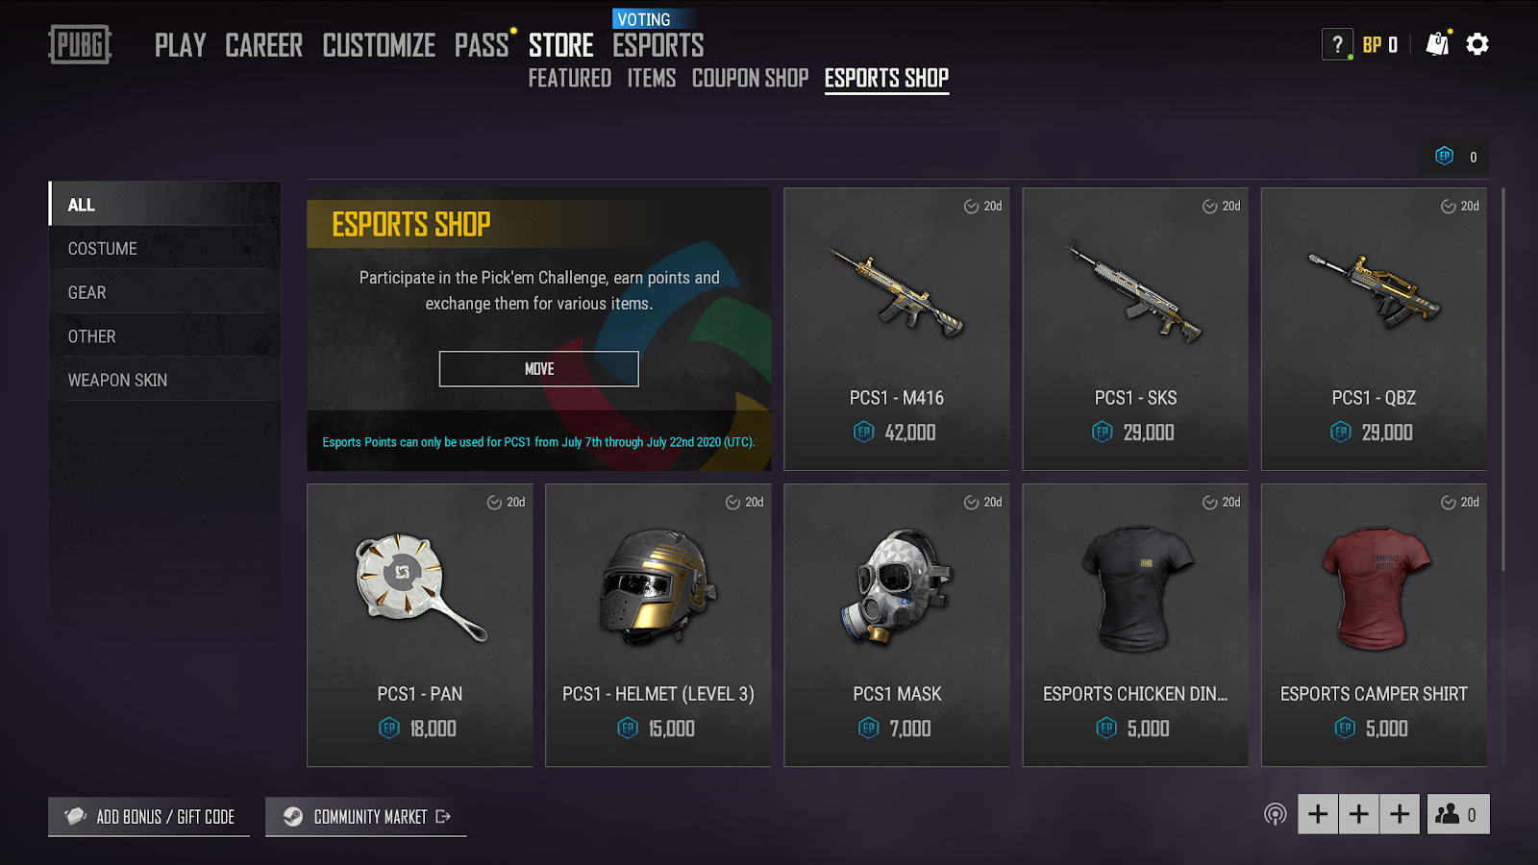This screenshot has width=1538, height=865.
Task: Click Add Bonus / Gift Code button
Action: click(149, 816)
